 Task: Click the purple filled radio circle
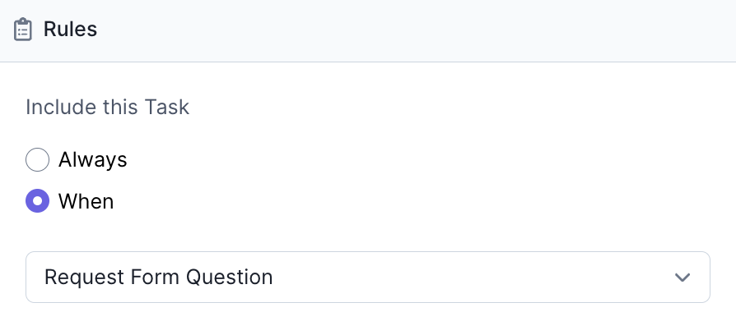(x=38, y=201)
